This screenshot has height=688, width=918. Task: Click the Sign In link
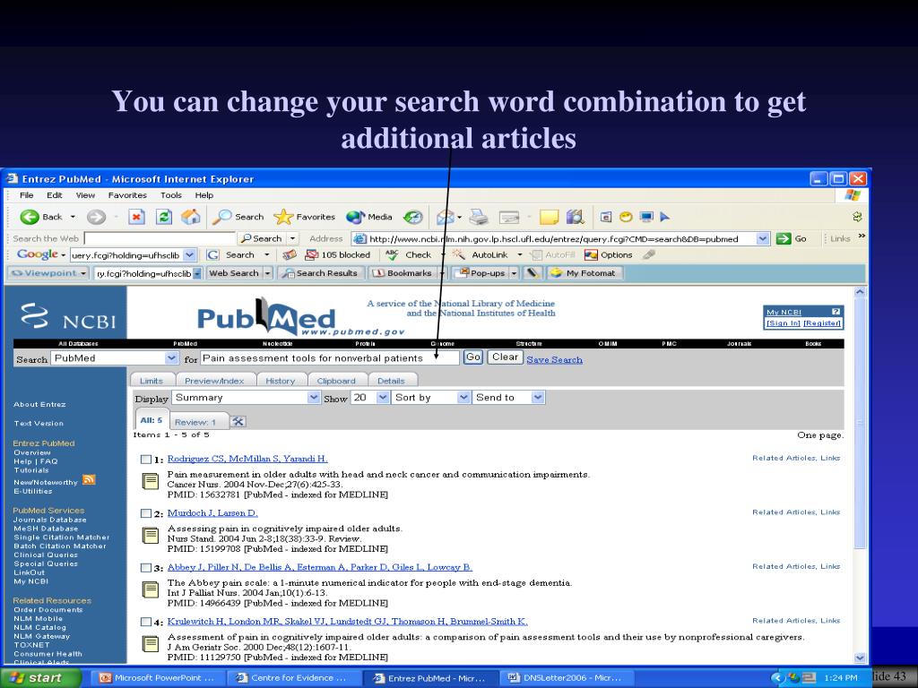(784, 322)
